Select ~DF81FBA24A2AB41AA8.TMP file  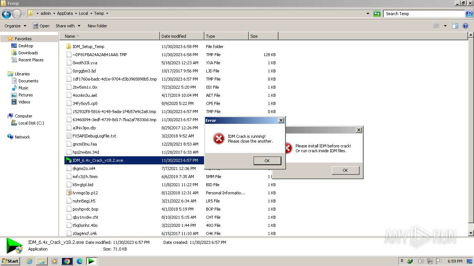pyautogui.click(x=100, y=55)
